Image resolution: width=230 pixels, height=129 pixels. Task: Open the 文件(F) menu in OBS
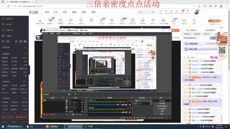[45, 34]
